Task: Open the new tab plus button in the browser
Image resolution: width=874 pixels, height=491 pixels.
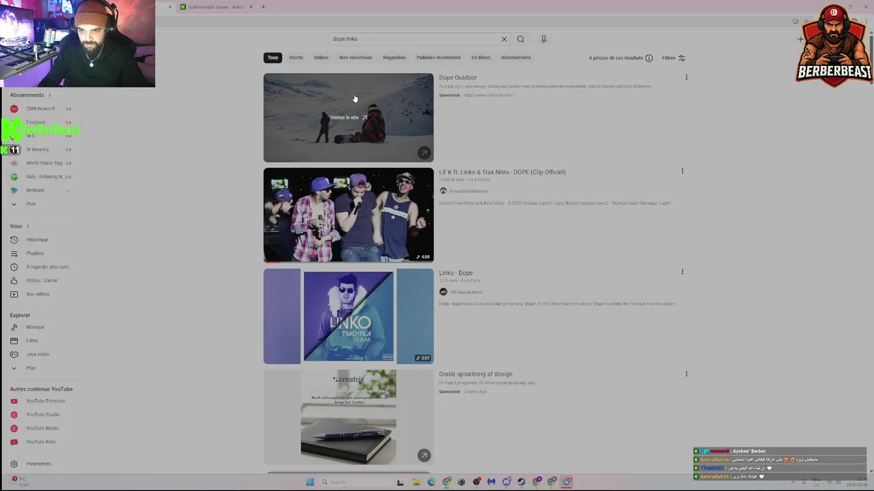Action: pos(263,7)
